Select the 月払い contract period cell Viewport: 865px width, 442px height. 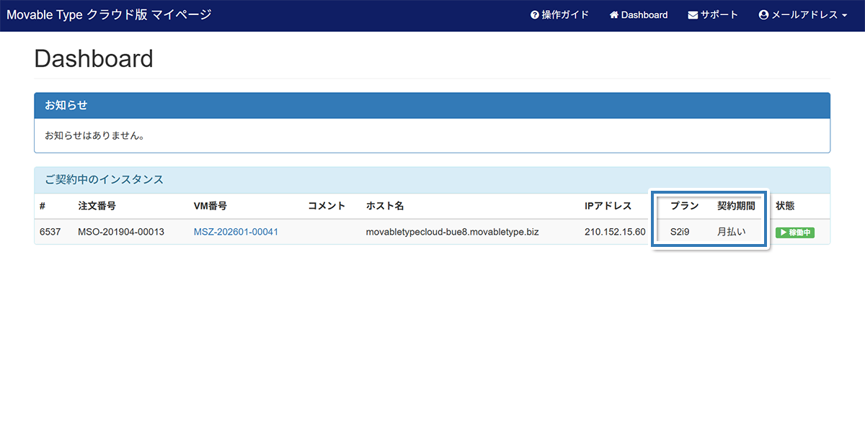[731, 233]
